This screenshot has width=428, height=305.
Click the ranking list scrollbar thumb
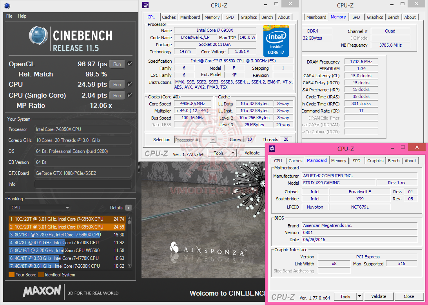(129, 222)
